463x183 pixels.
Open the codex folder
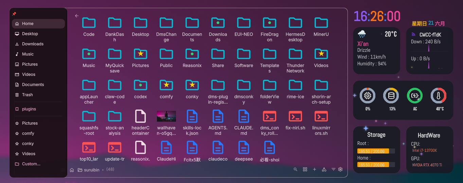point(141,89)
